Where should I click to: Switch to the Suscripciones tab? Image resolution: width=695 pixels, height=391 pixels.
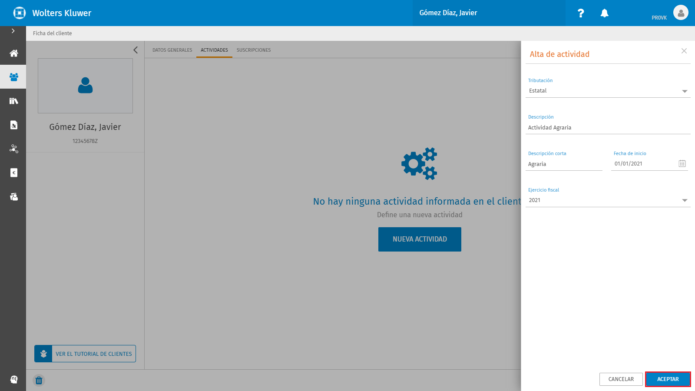click(x=254, y=50)
